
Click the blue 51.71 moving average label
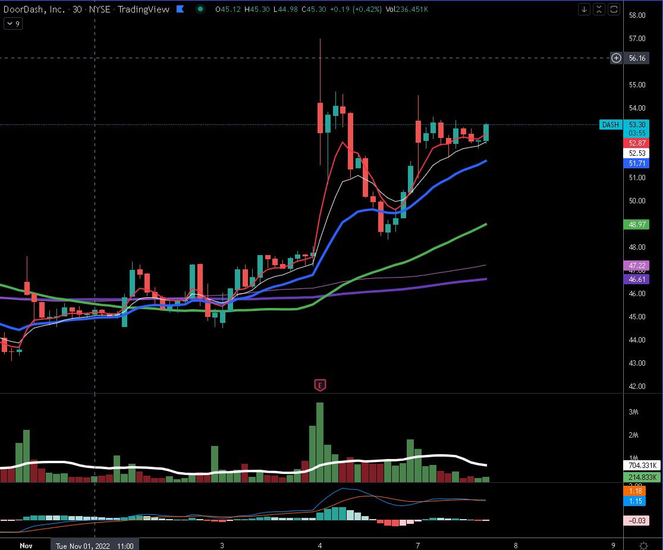pyautogui.click(x=637, y=163)
